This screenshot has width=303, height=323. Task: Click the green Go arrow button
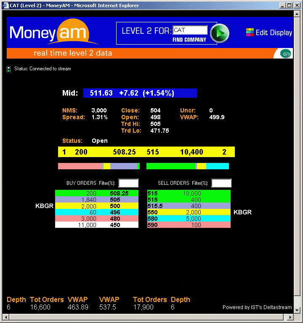coord(220,33)
